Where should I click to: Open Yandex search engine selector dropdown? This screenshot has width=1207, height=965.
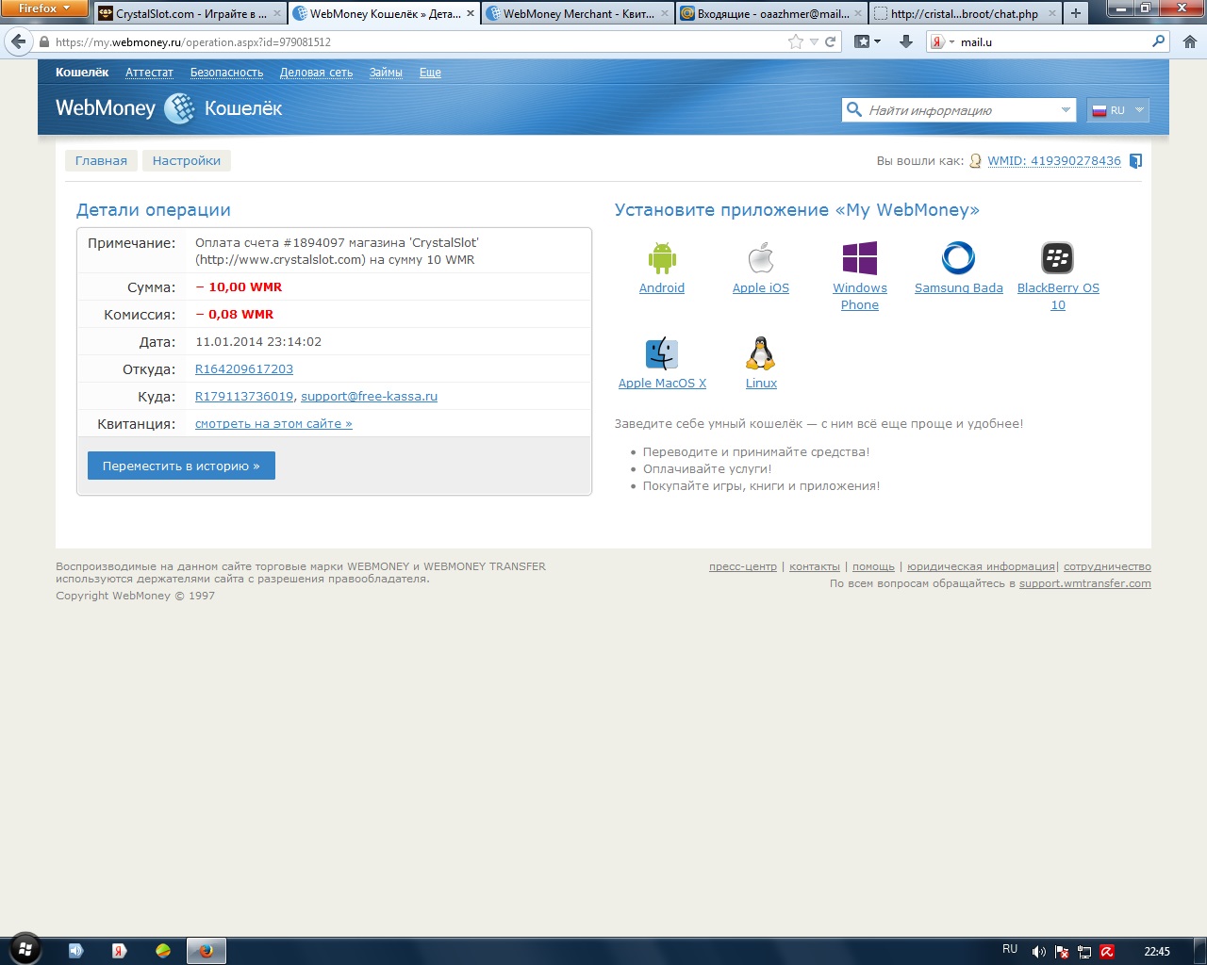click(941, 41)
